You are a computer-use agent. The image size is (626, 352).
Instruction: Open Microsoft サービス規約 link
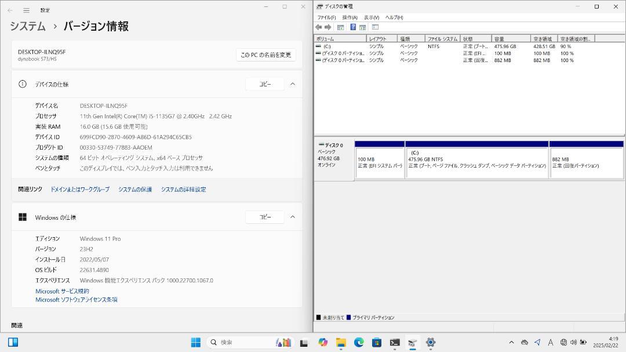pyautogui.click(x=62, y=291)
